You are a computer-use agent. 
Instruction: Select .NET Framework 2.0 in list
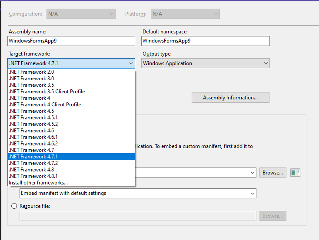pos(71,72)
